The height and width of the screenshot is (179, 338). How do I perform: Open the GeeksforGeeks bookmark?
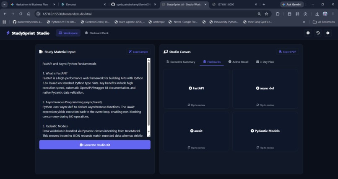pyautogui.click(x=95, y=22)
